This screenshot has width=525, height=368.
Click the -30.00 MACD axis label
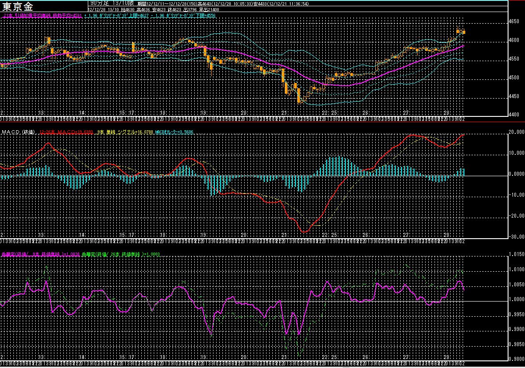pyautogui.click(x=516, y=236)
